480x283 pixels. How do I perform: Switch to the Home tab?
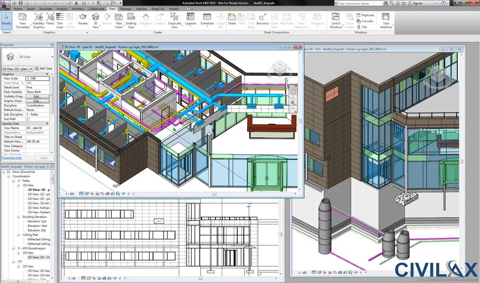[x=18, y=9]
